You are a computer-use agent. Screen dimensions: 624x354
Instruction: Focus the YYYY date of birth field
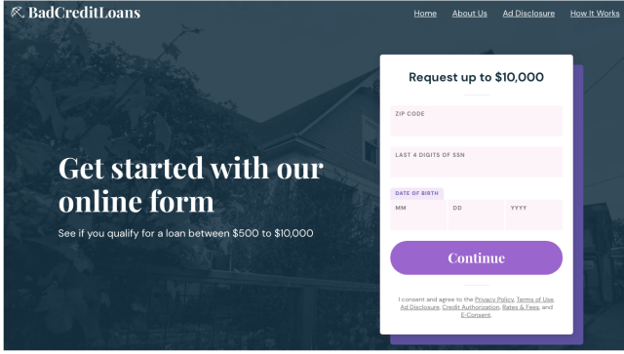[x=534, y=215]
